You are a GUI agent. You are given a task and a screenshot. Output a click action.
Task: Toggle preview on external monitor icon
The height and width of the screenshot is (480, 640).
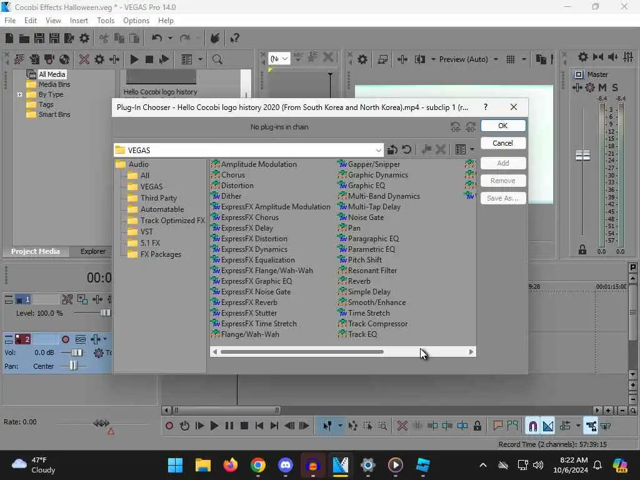(x=382, y=59)
